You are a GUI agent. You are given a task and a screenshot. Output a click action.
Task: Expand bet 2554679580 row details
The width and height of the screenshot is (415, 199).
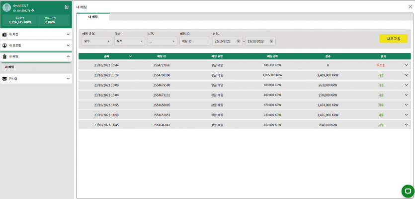pos(406,85)
